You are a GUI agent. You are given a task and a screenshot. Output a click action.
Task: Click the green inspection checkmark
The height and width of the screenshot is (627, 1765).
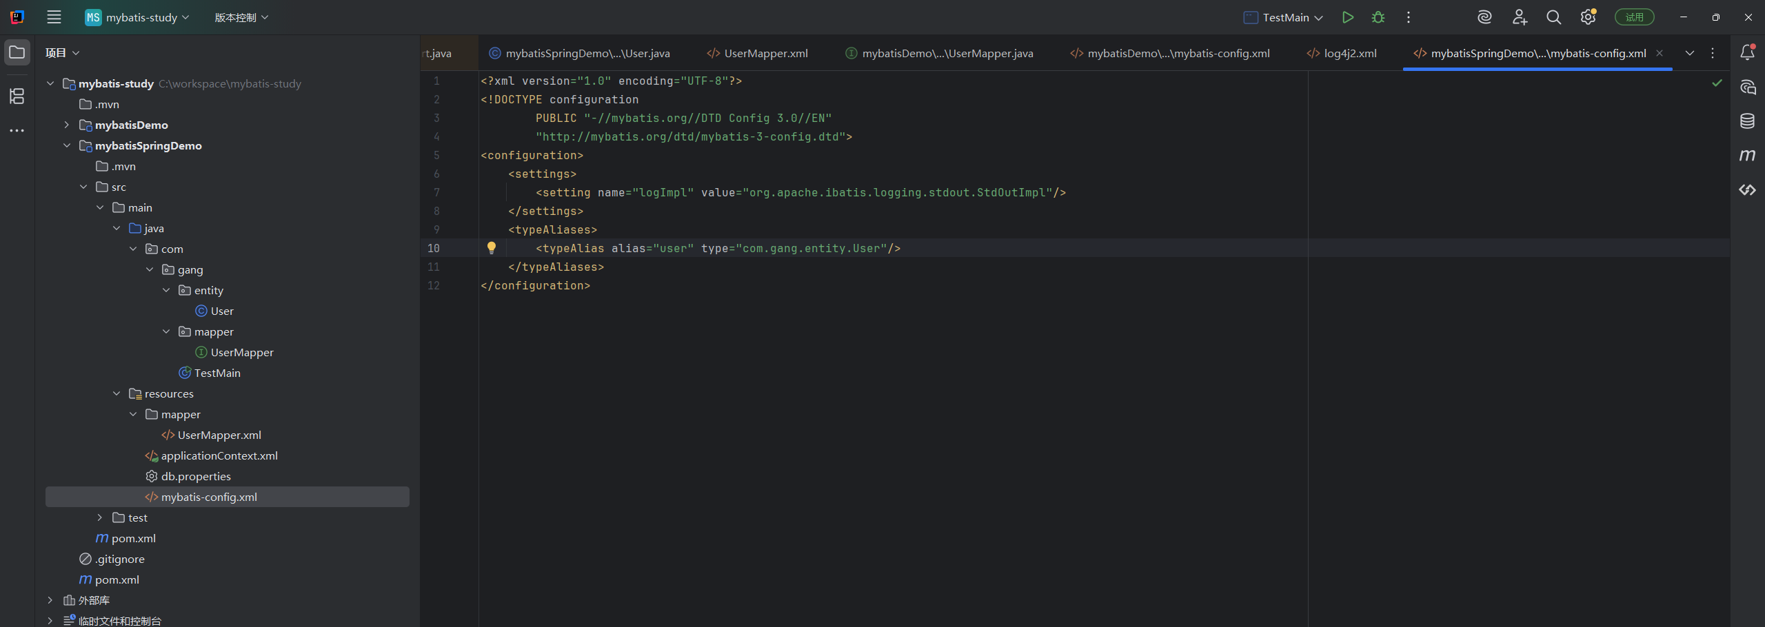coord(1717,83)
